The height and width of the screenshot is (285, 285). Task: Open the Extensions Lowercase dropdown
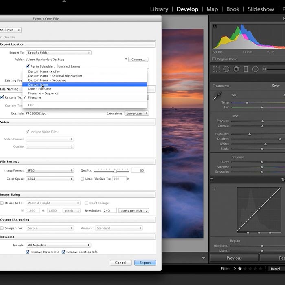pyautogui.click(x=137, y=113)
